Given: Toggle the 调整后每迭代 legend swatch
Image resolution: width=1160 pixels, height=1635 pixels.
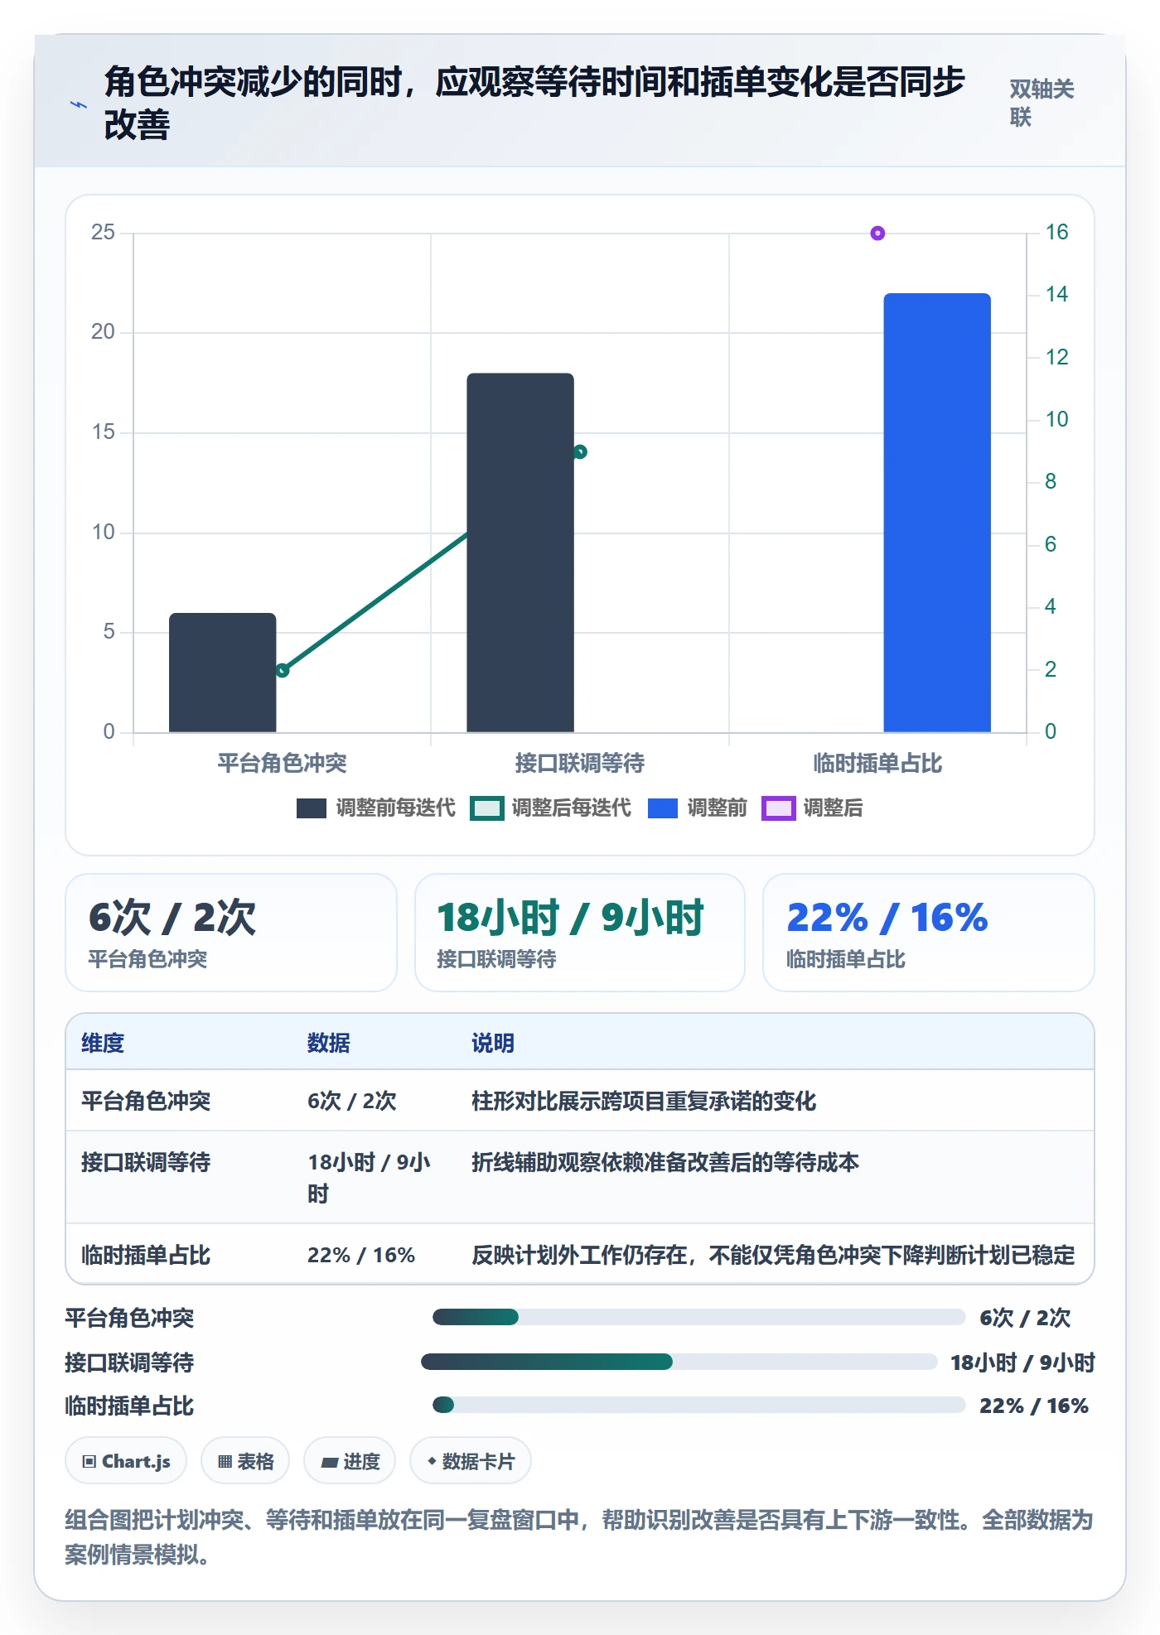Looking at the screenshot, I should tap(486, 808).
